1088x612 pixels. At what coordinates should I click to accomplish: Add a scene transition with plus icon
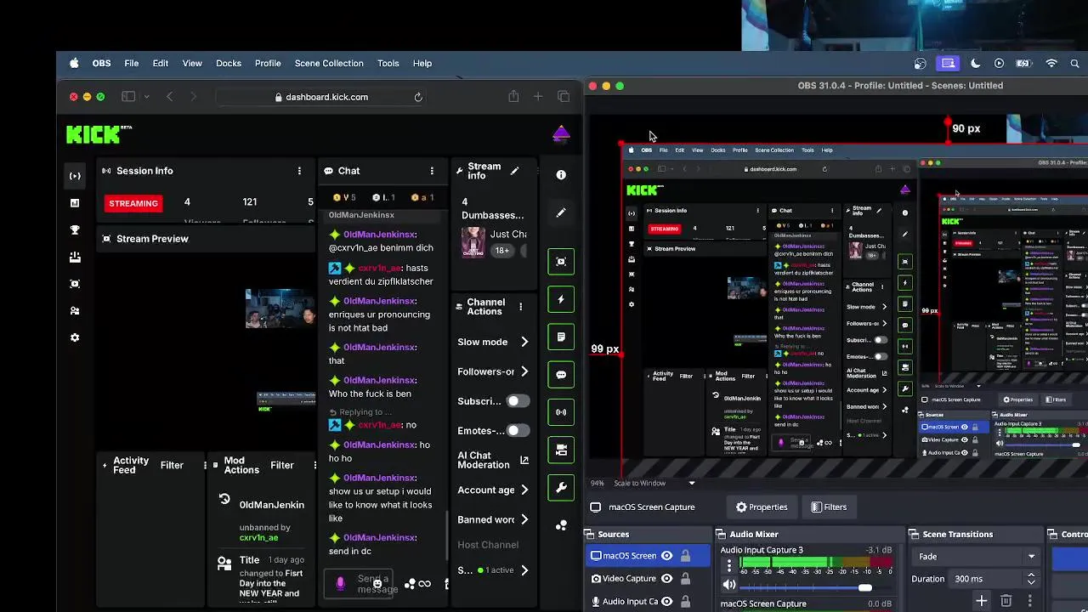click(x=981, y=601)
